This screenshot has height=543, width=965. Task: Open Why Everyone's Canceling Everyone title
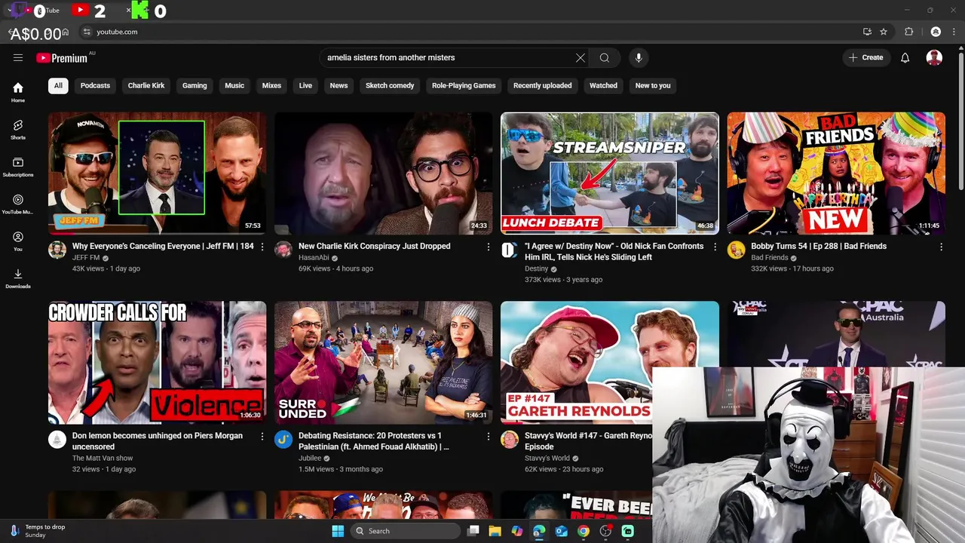(x=163, y=246)
